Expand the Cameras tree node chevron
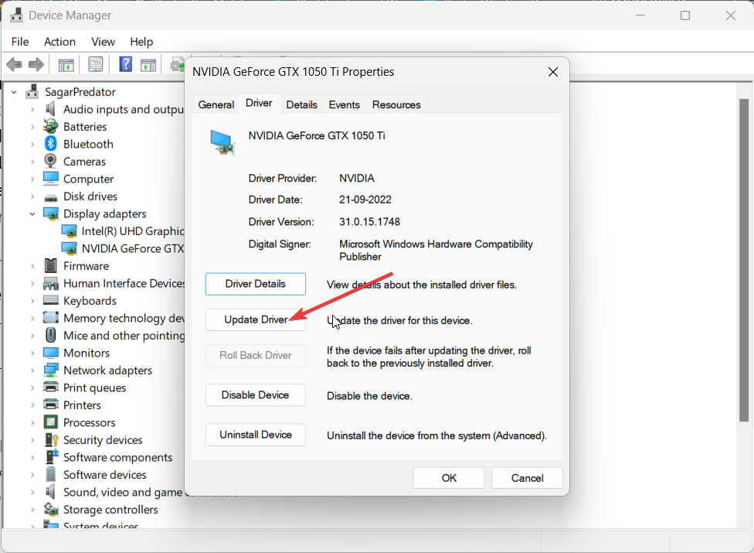Image resolution: width=754 pixels, height=553 pixels. point(32,161)
